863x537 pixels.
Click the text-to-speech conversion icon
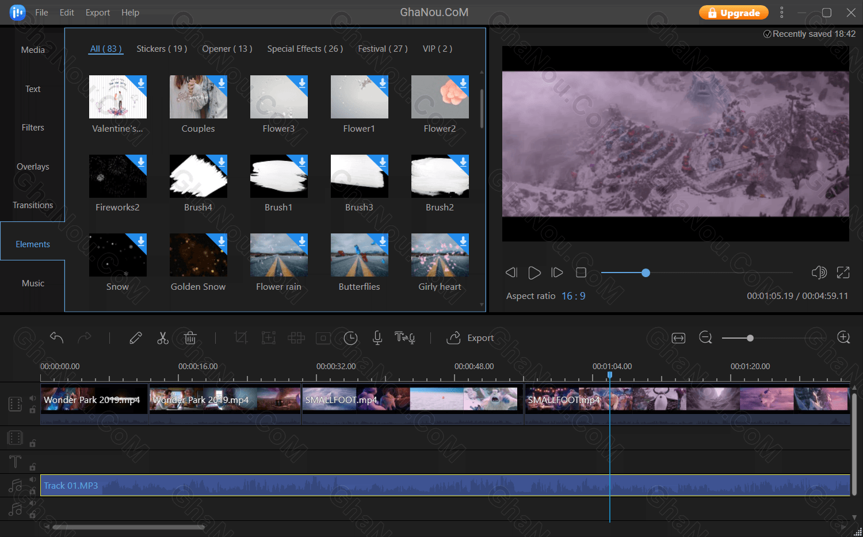[404, 338]
